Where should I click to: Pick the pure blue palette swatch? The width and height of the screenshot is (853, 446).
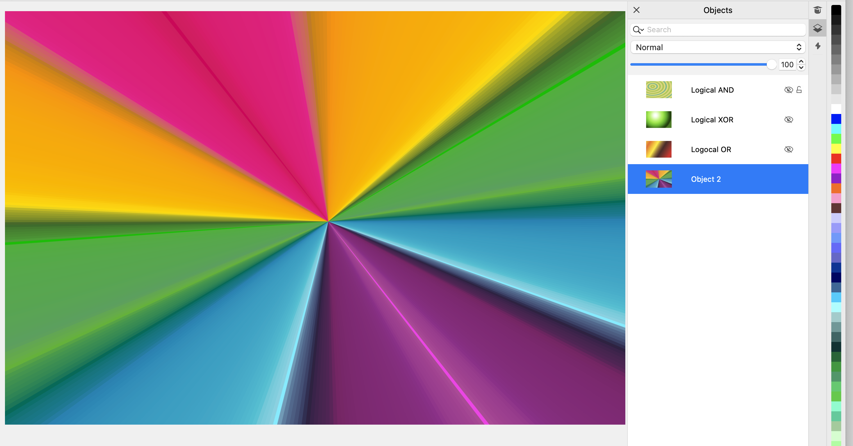coord(836,119)
